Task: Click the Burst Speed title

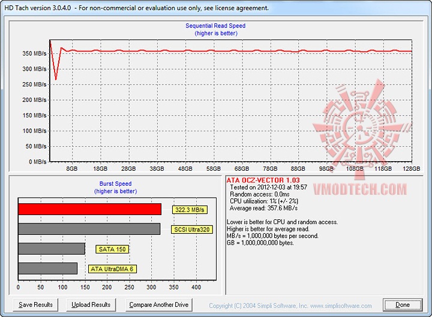Action: pos(115,183)
